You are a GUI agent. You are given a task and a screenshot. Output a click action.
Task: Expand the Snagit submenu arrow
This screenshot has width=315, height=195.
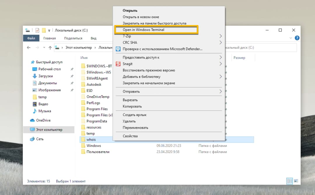point(220,64)
